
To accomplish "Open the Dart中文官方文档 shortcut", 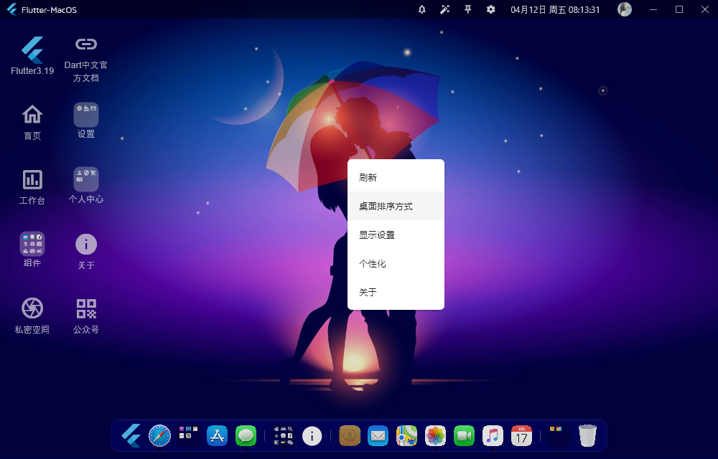I will point(85,52).
